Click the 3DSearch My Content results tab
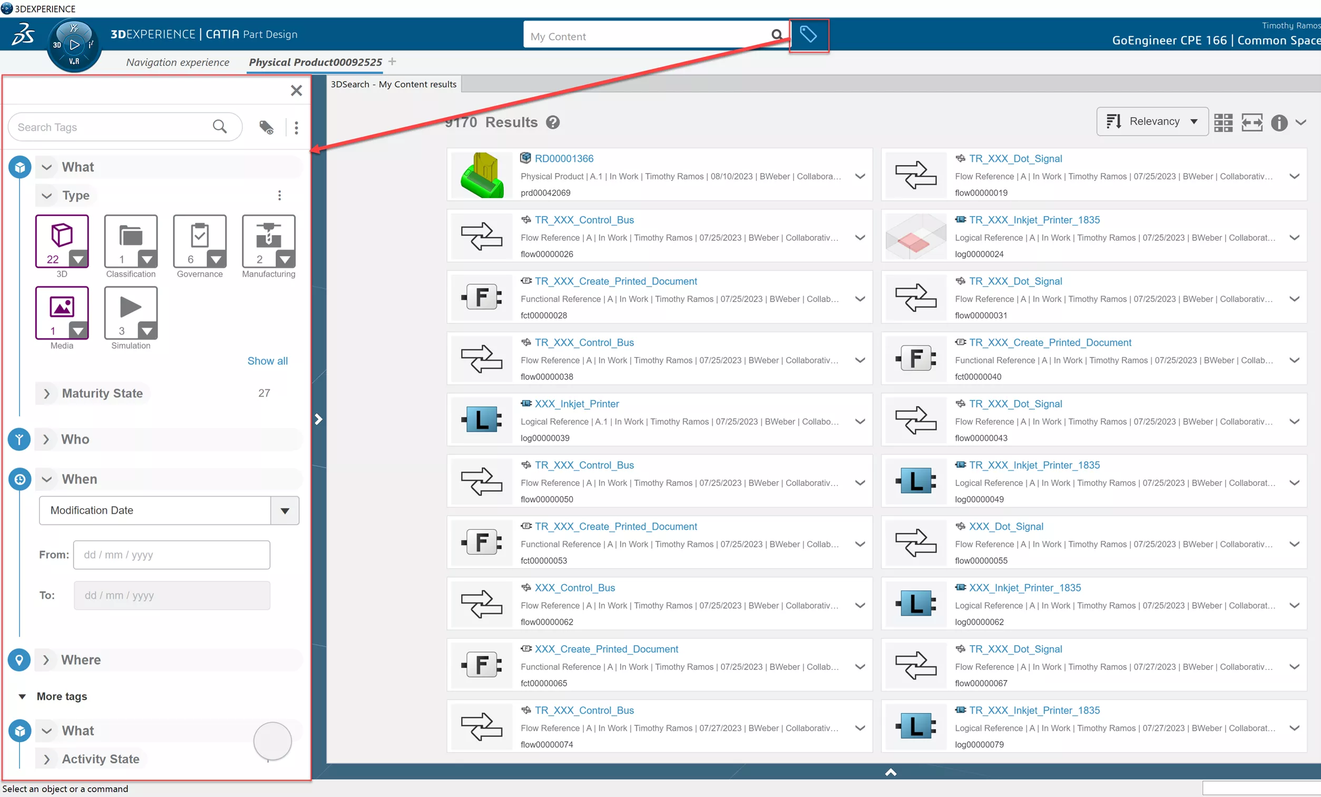 395,84
